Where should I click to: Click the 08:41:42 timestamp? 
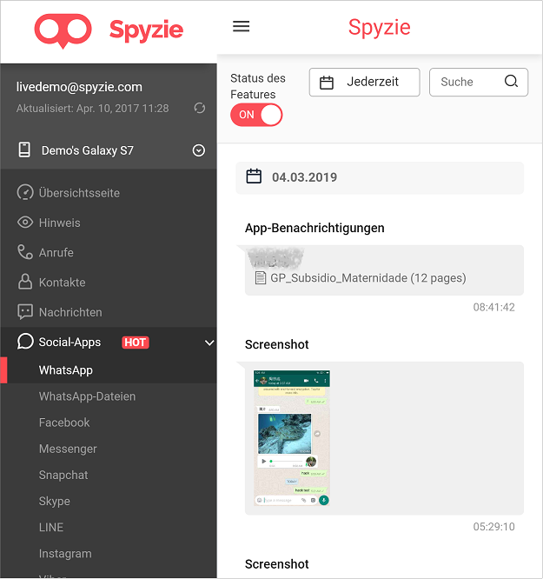coord(493,307)
